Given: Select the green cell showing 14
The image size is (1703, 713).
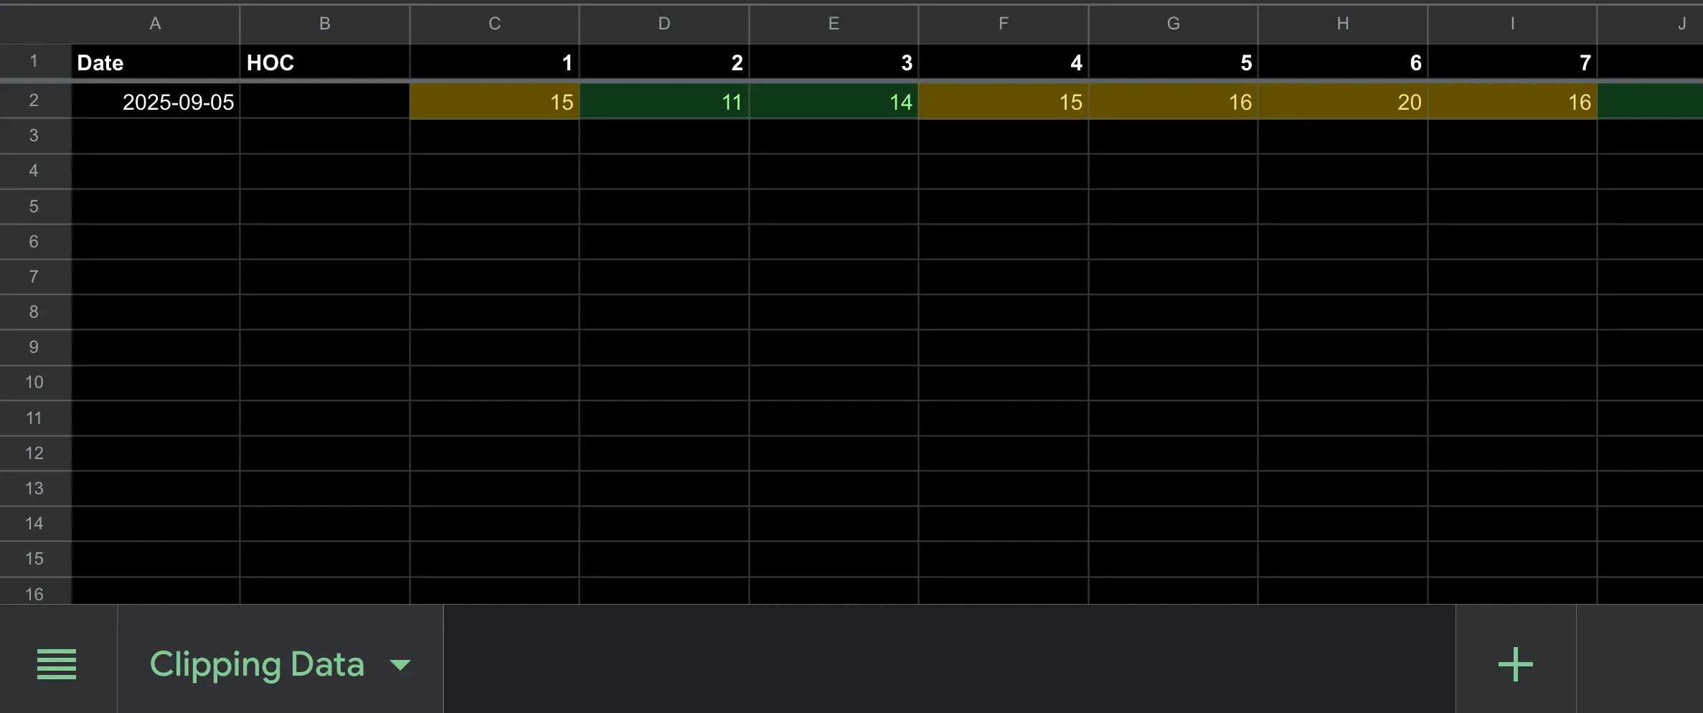Looking at the screenshot, I should pyautogui.click(x=833, y=101).
